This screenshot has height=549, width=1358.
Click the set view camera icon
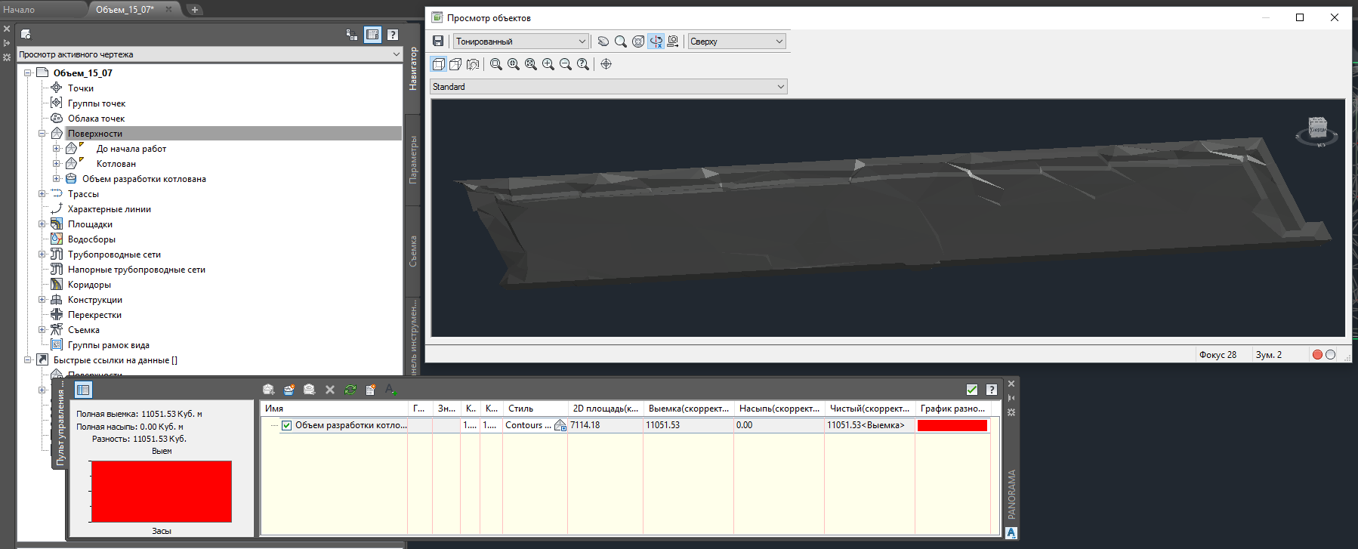coord(673,42)
